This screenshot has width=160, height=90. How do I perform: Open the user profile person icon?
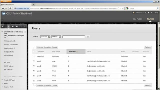coord(146,12)
